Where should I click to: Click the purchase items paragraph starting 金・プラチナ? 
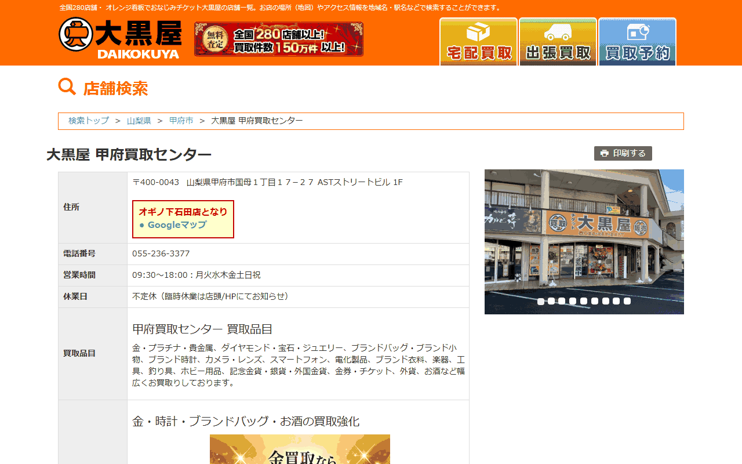click(x=299, y=365)
